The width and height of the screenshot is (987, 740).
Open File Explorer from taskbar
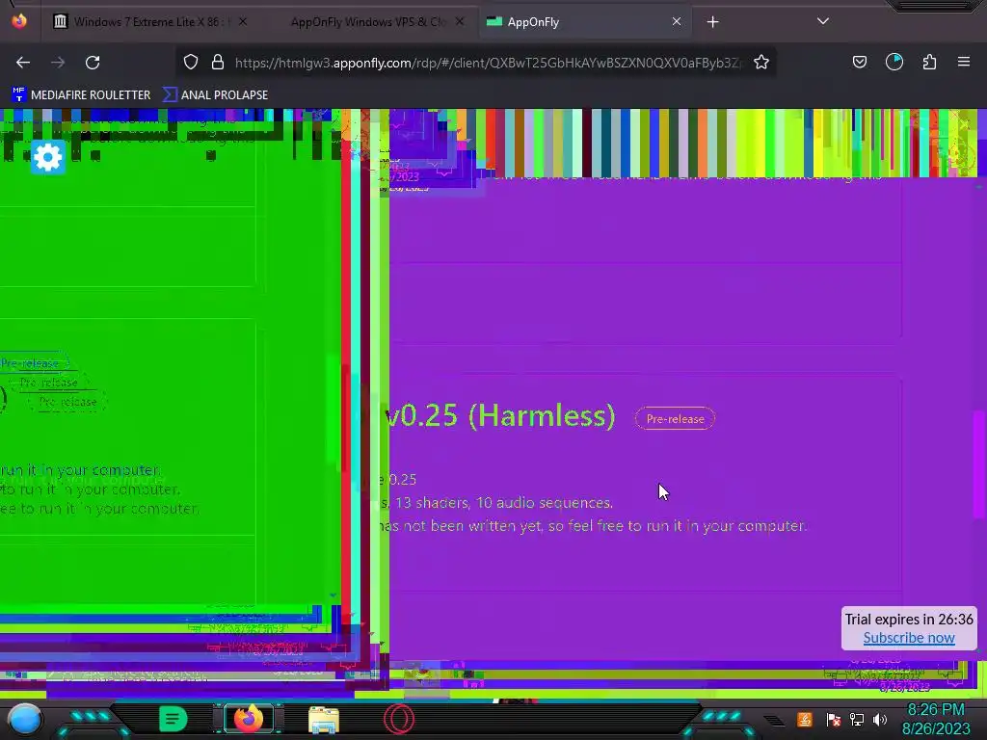pyautogui.click(x=324, y=720)
